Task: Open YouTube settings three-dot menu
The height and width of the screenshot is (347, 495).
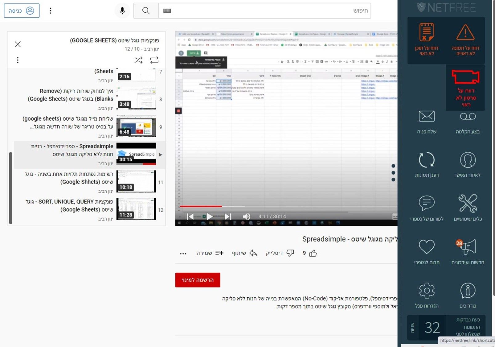Action: tap(51, 11)
